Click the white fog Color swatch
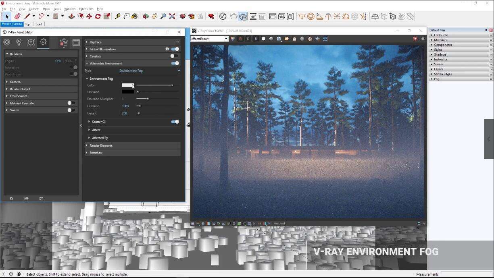Image resolution: width=494 pixels, height=278 pixels. click(x=127, y=85)
